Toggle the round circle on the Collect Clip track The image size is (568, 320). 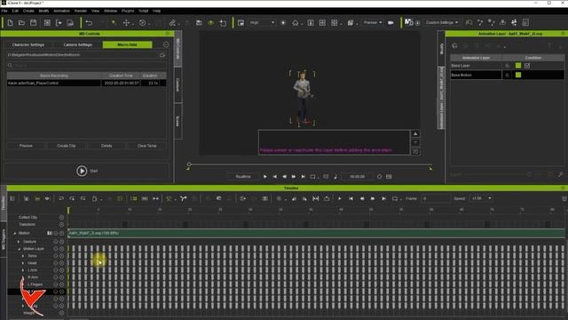(x=61, y=217)
